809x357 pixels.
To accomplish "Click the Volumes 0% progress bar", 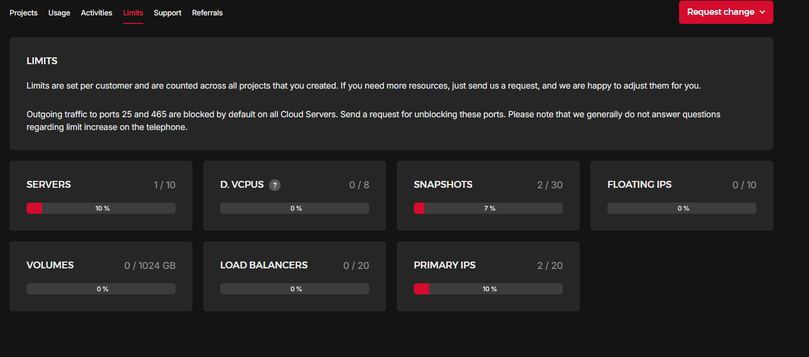I will point(101,289).
